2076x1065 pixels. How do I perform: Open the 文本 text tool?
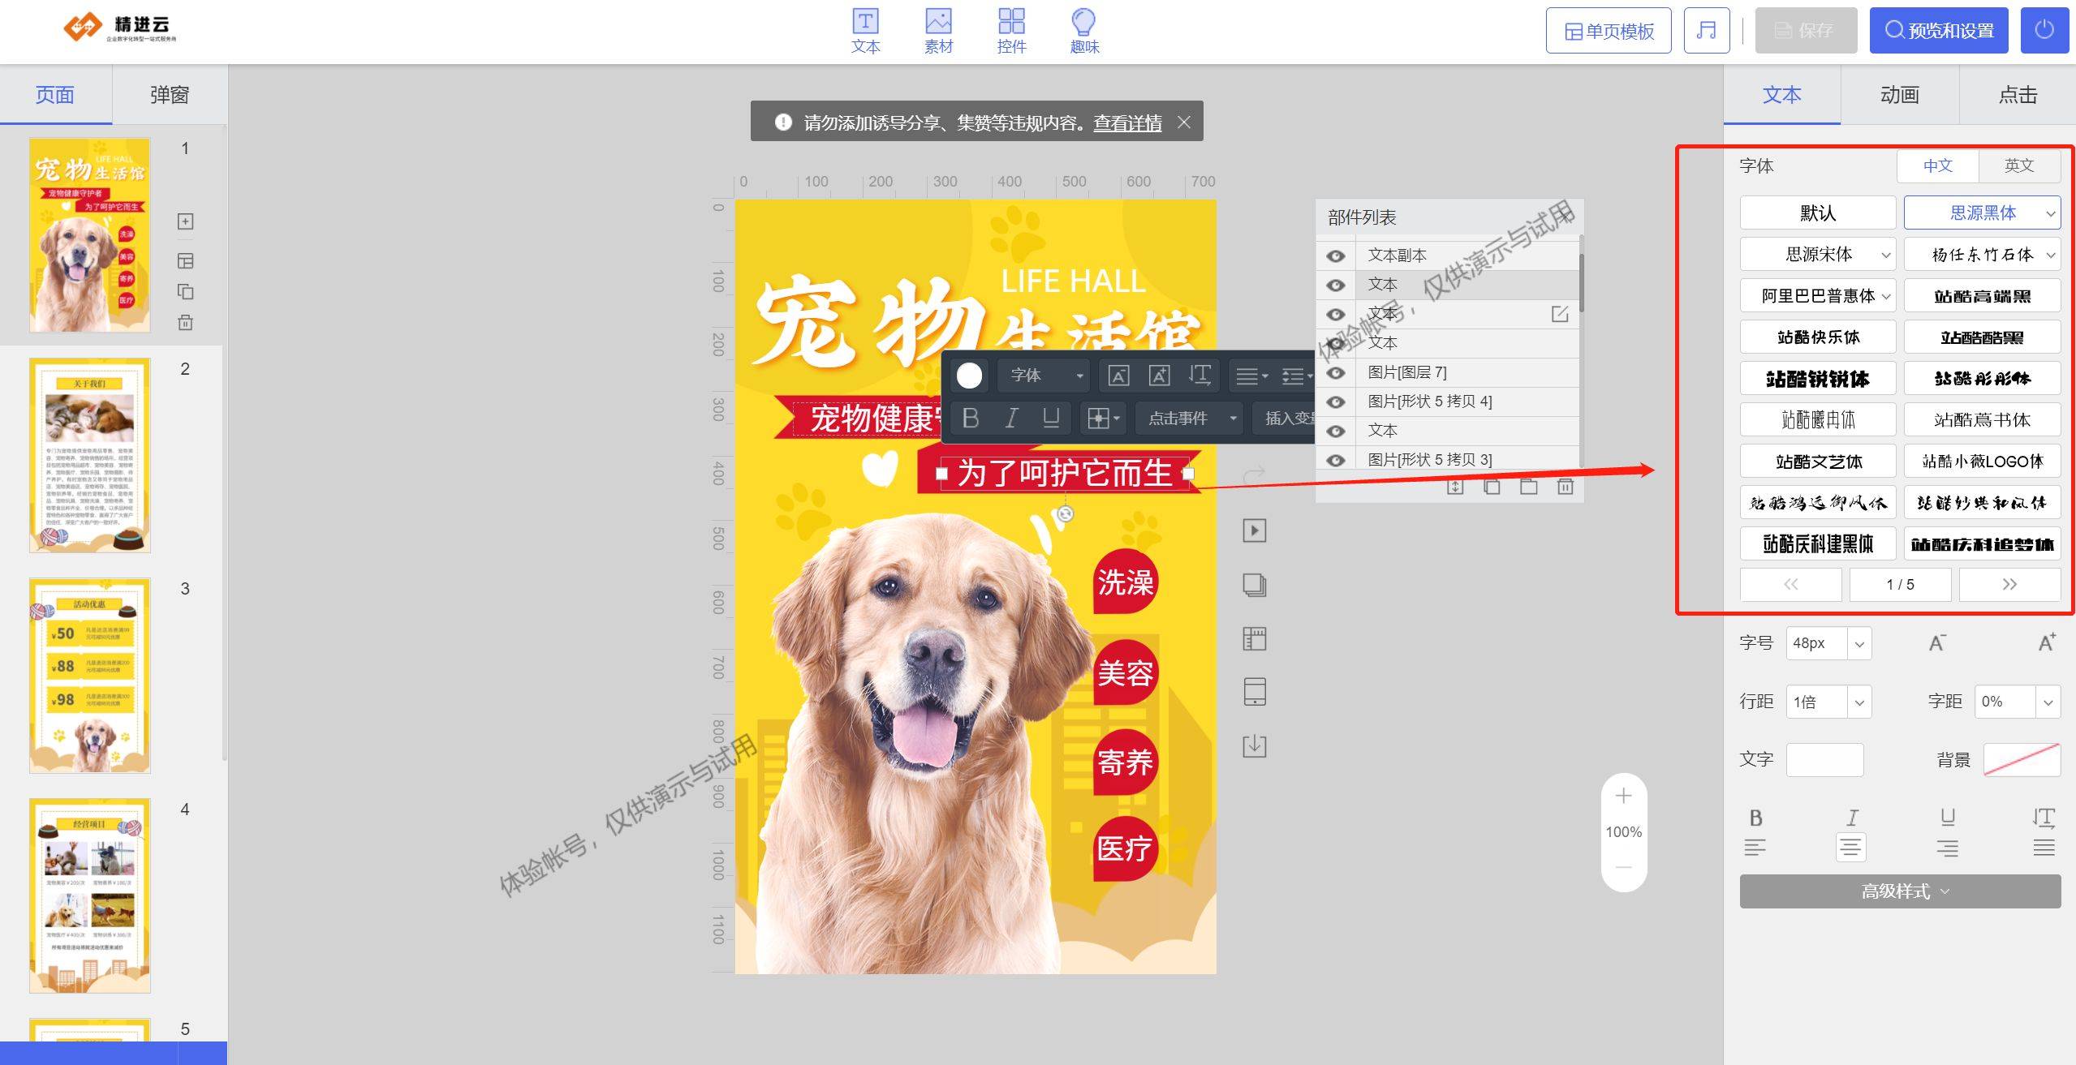tap(865, 31)
